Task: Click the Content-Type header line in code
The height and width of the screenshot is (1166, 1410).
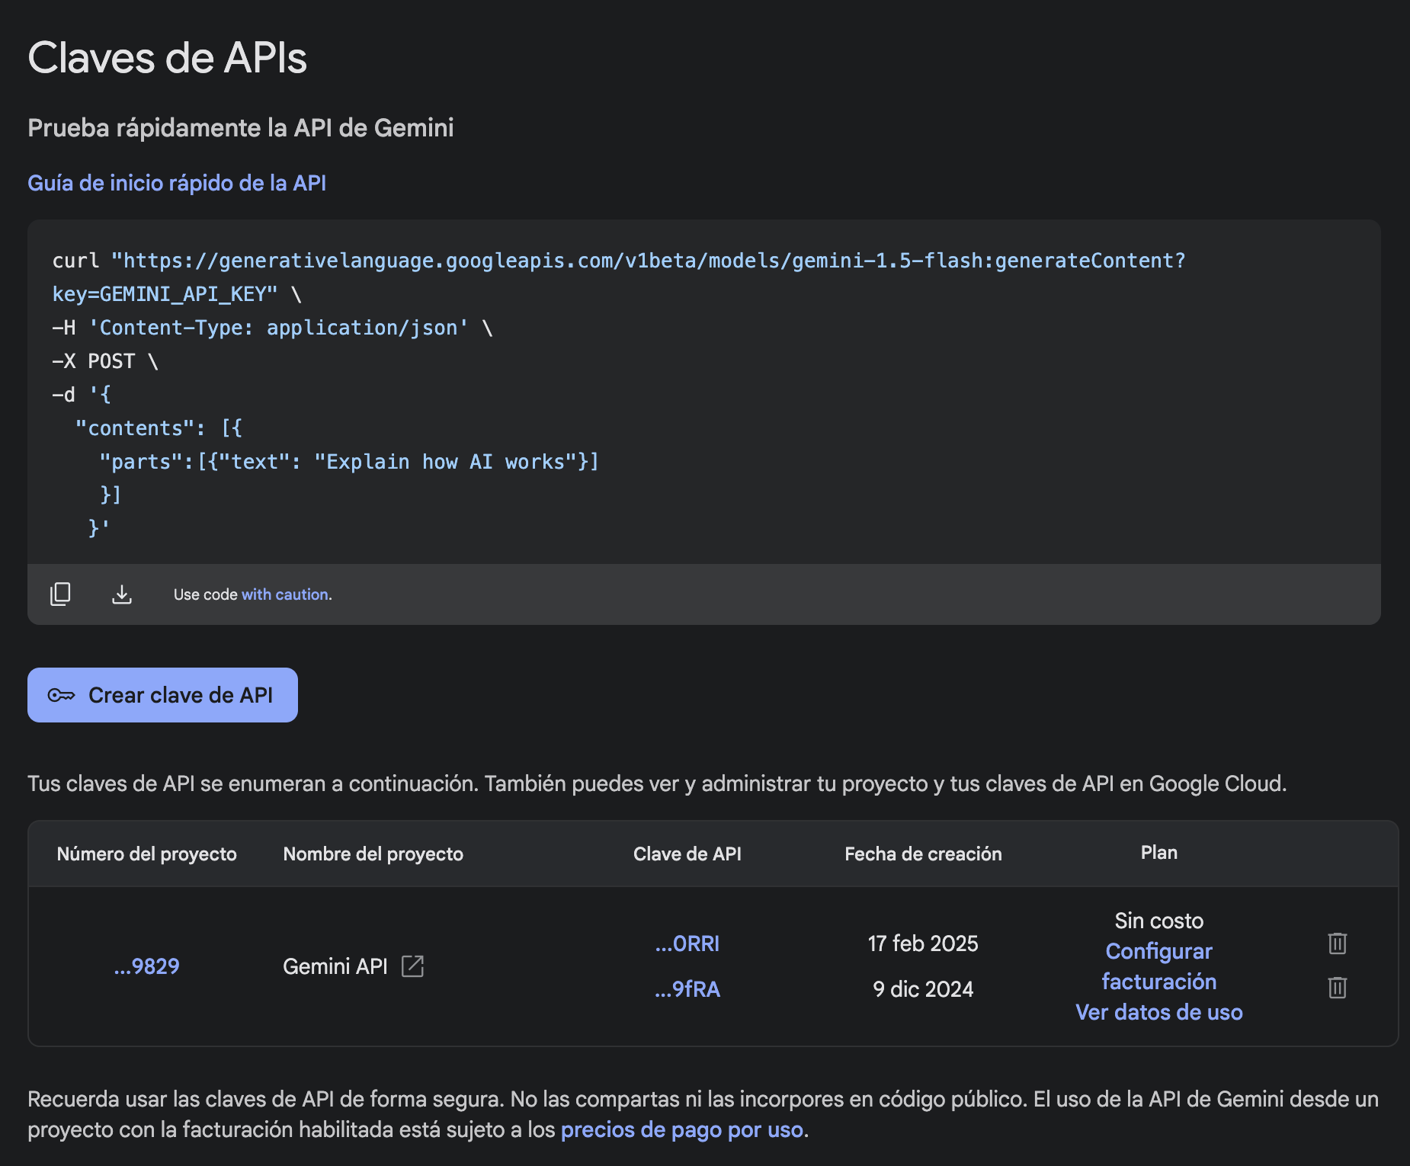Action: [273, 328]
